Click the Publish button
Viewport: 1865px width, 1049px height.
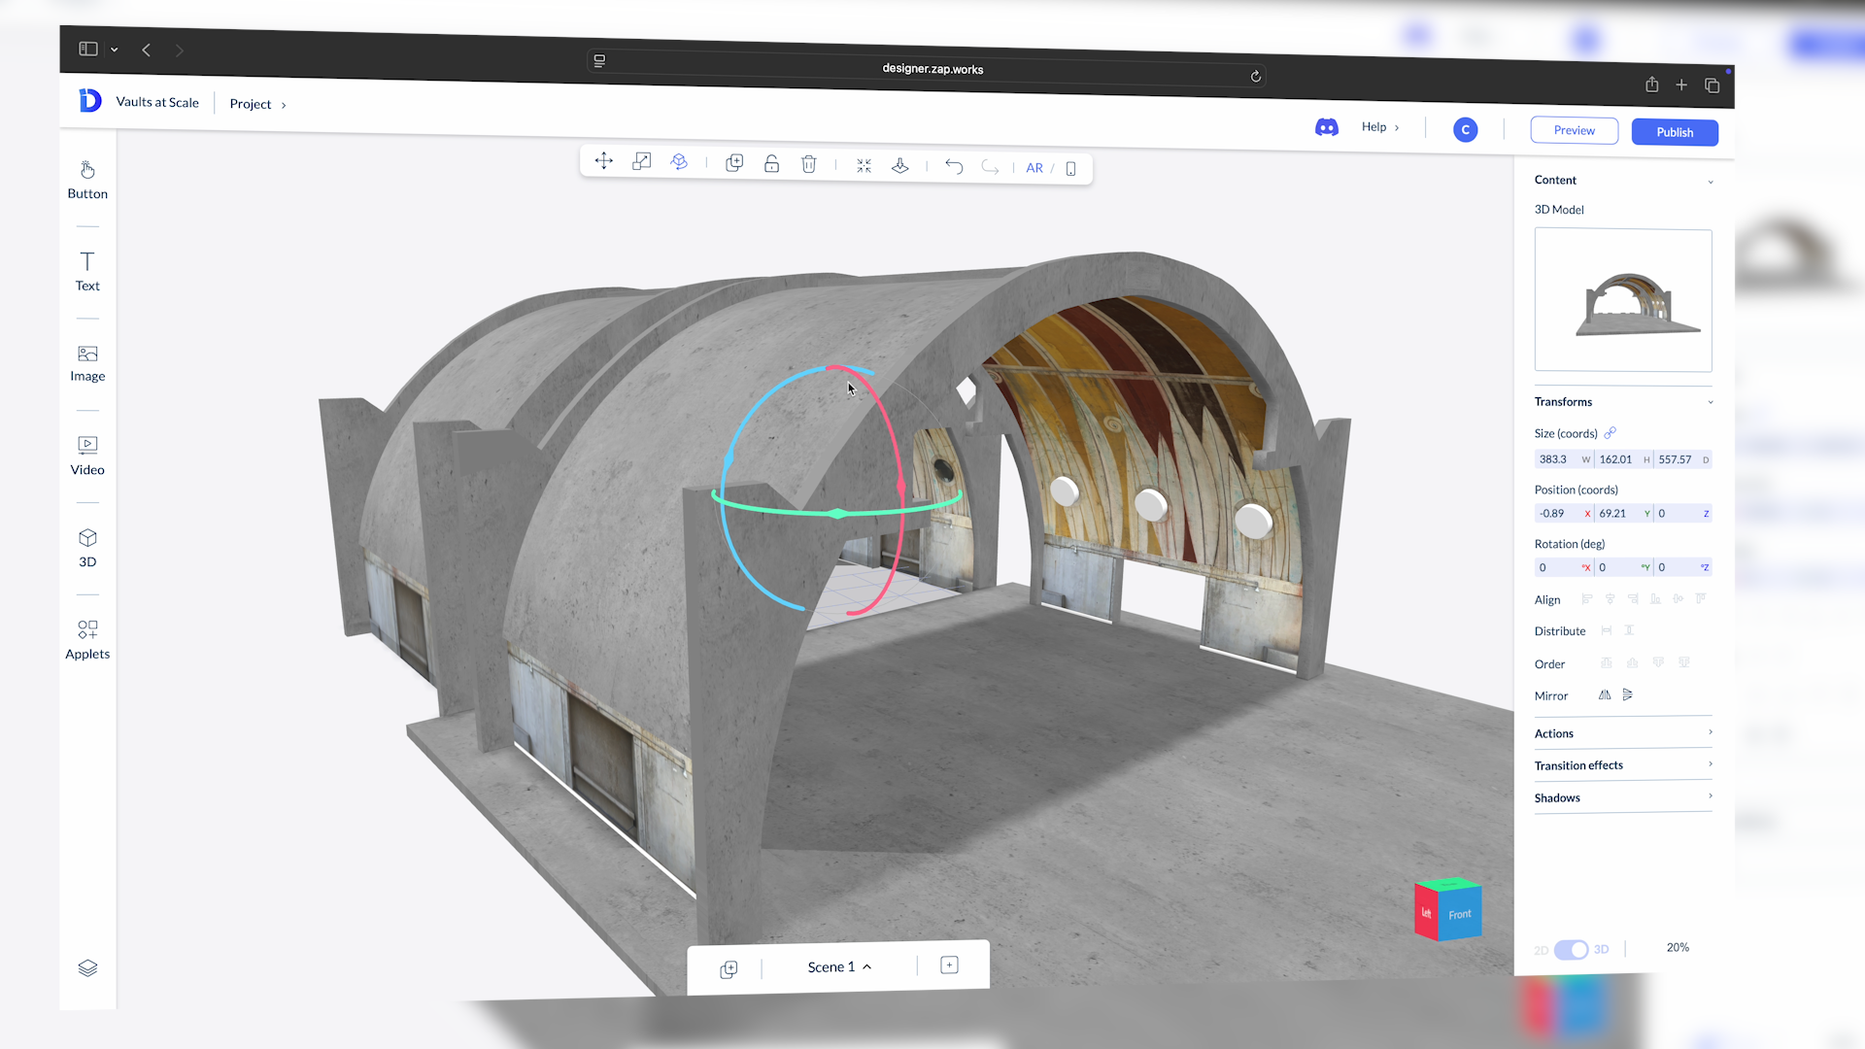pos(1674,132)
